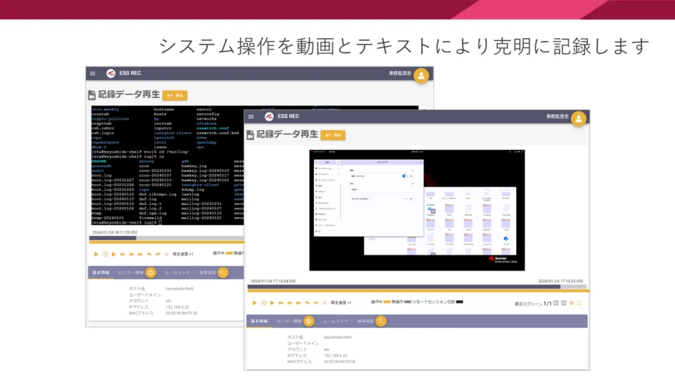Open user avatar in back window header
675x380 pixels.
point(421,75)
